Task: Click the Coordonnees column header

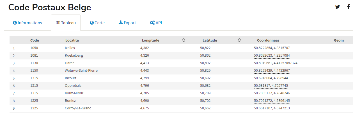Action: [x=268, y=40]
